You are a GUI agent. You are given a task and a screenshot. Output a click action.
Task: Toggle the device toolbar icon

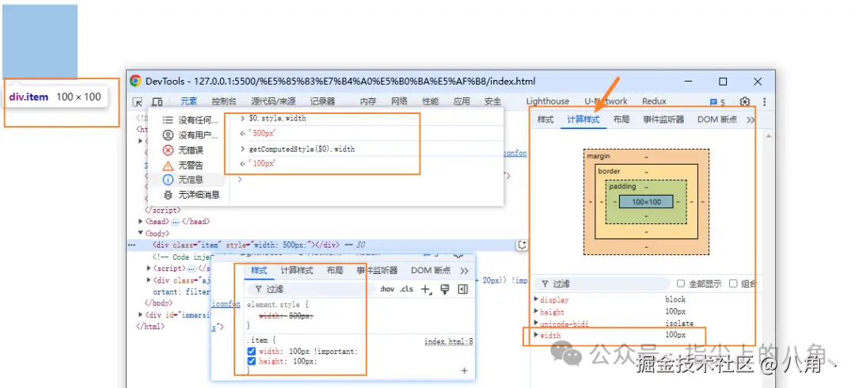coord(157,101)
